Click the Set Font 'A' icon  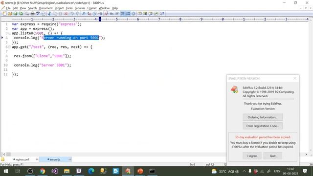(x=106, y=14)
